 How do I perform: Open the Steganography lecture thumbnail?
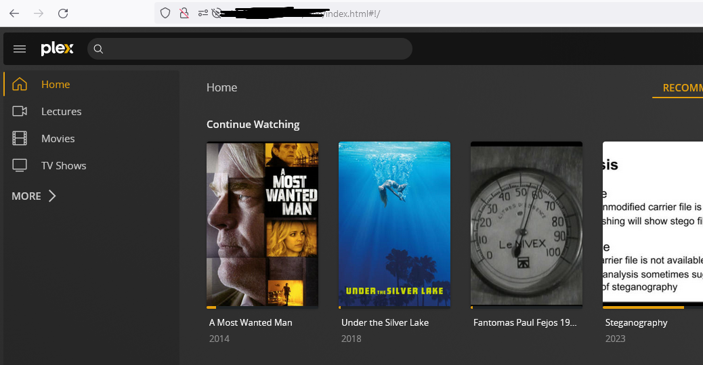(x=653, y=224)
